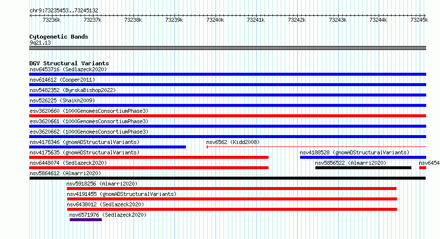Click the Cytogenetic Bands track title
Image resolution: width=440 pixels, height=239 pixels.
click(59, 37)
